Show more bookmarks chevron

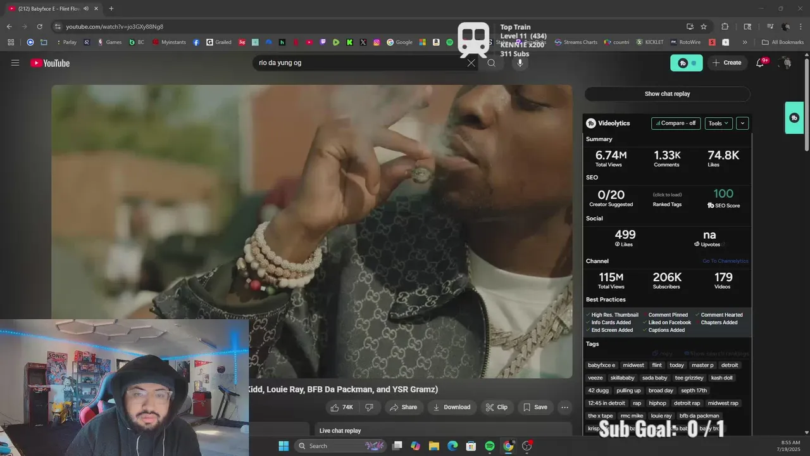(x=745, y=42)
